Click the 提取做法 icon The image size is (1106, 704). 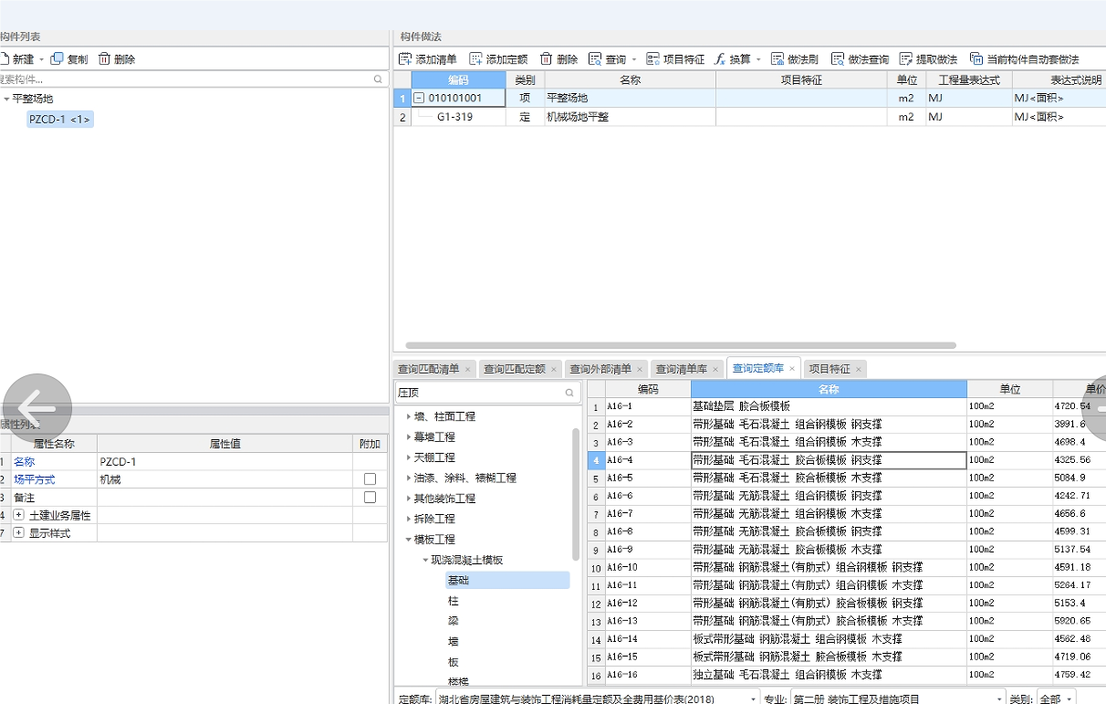pos(906,59)
